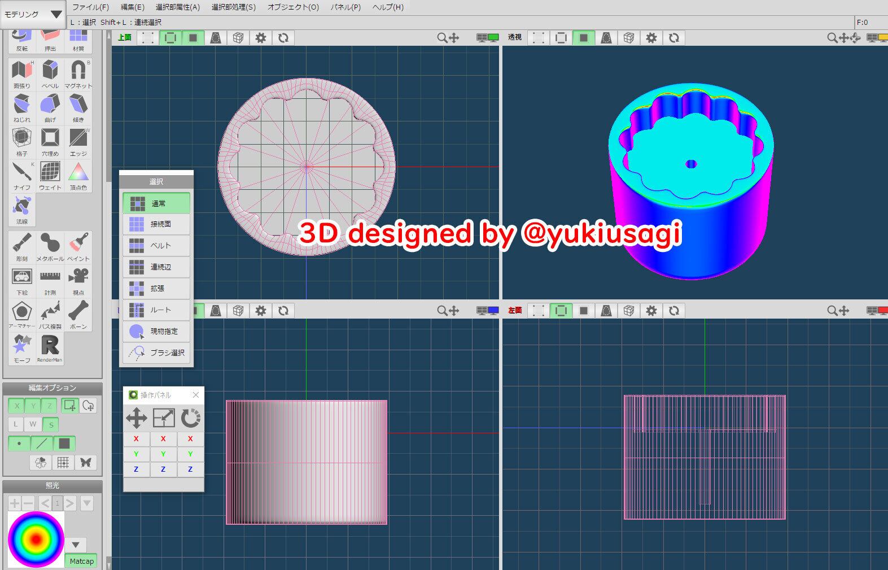
Task: Open the ファイル(F) menu
Action: click(x=90, y=7)
